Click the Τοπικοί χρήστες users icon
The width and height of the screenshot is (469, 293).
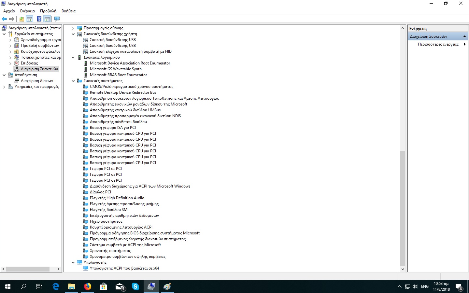[17, 57]
